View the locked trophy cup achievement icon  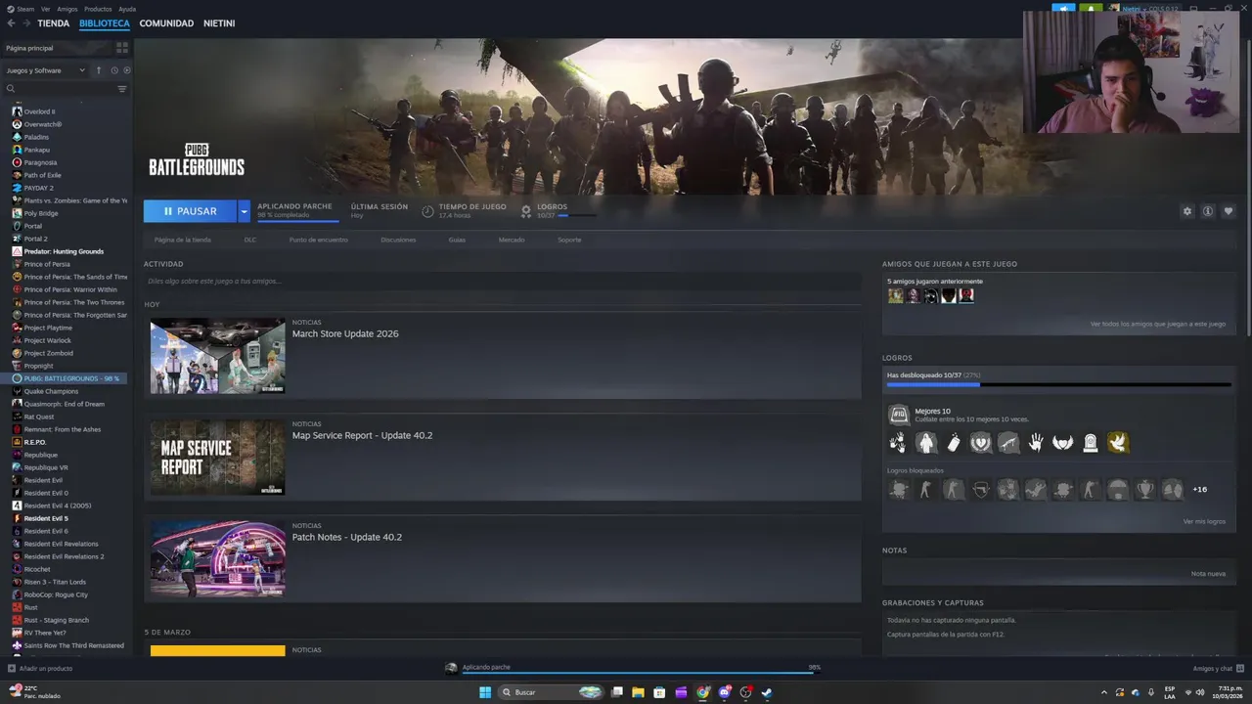tap(1145, 489)
